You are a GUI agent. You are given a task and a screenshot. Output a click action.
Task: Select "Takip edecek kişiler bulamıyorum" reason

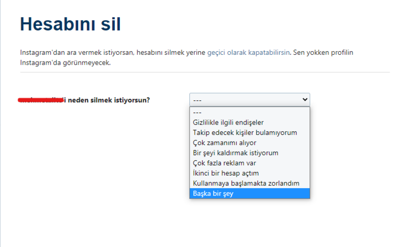(x=244, y=133)
